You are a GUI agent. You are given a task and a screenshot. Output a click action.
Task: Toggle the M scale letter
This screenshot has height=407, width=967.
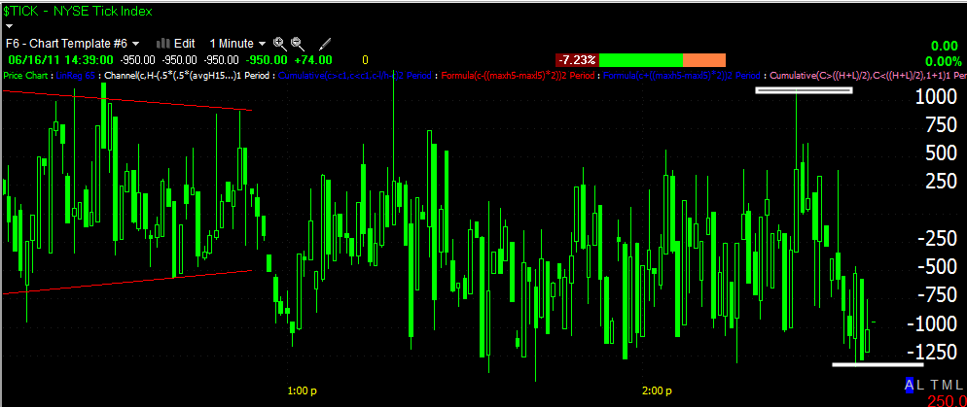click(946, 386)
